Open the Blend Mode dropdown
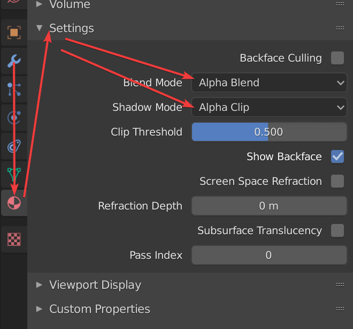The width and height of the screenshot is (353, 329). coord(269,83)
